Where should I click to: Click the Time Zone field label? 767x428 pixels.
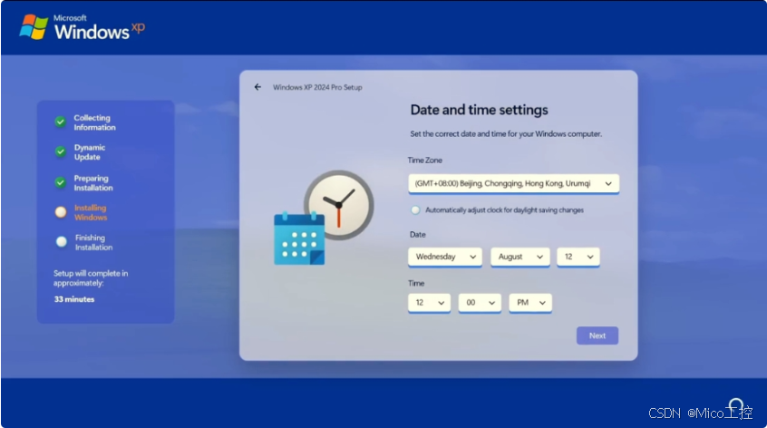coord(424,160)
